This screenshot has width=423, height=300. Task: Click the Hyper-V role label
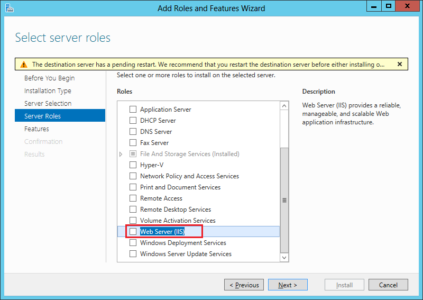pyautogui.click(x=152, y=165)
